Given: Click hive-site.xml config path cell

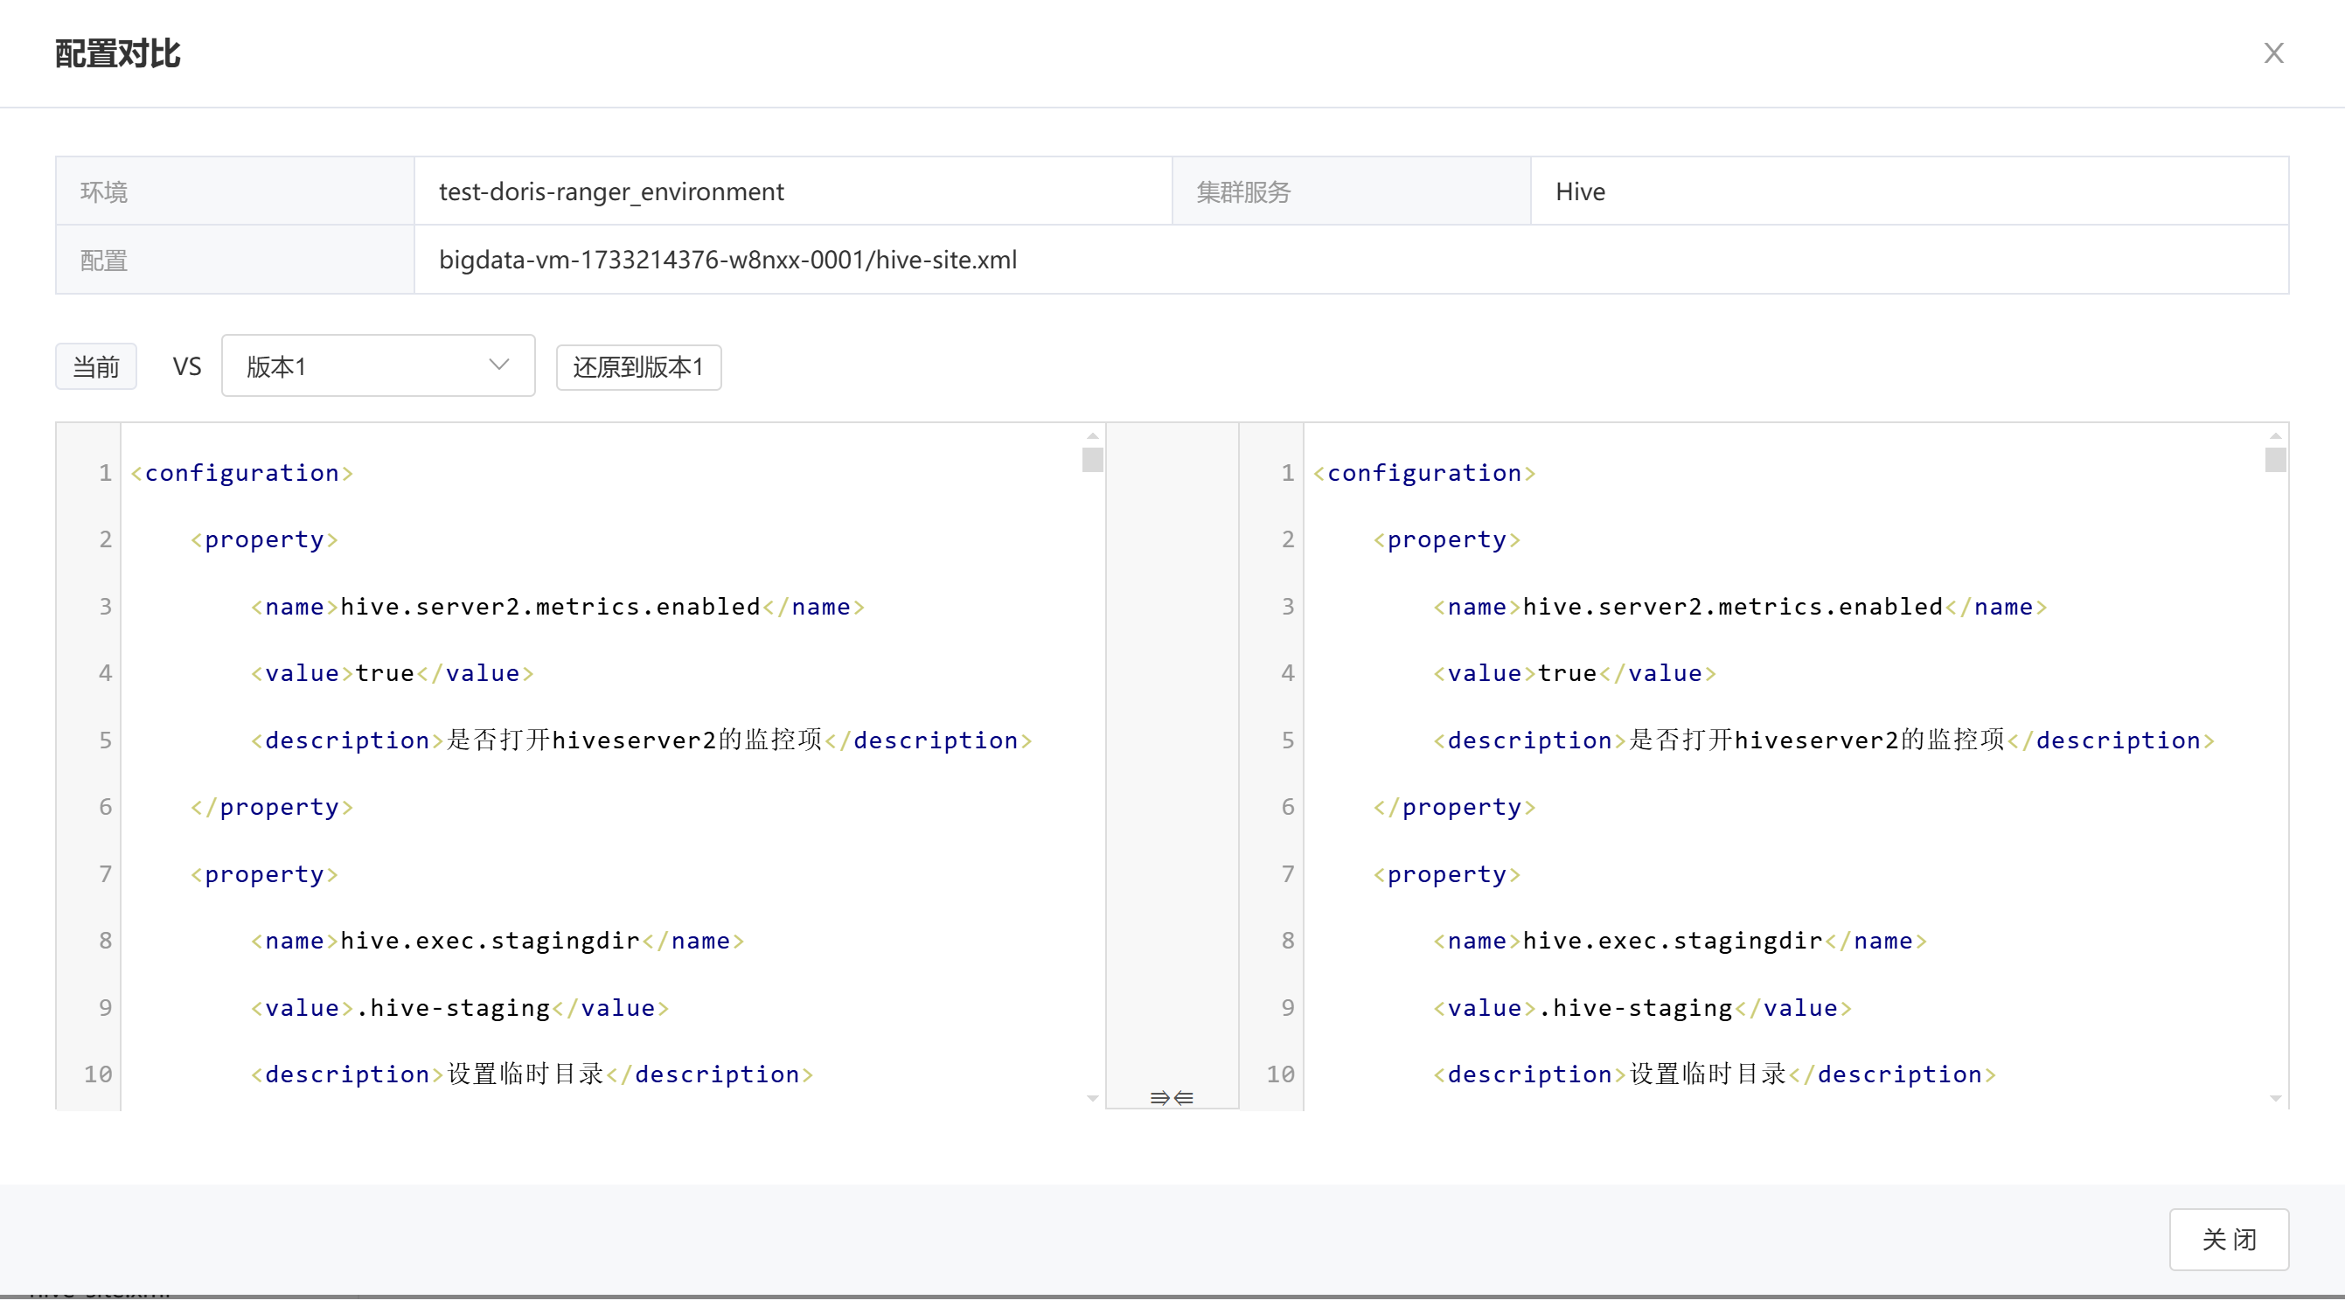Looking at the screenshot, I should [1351, 260].
